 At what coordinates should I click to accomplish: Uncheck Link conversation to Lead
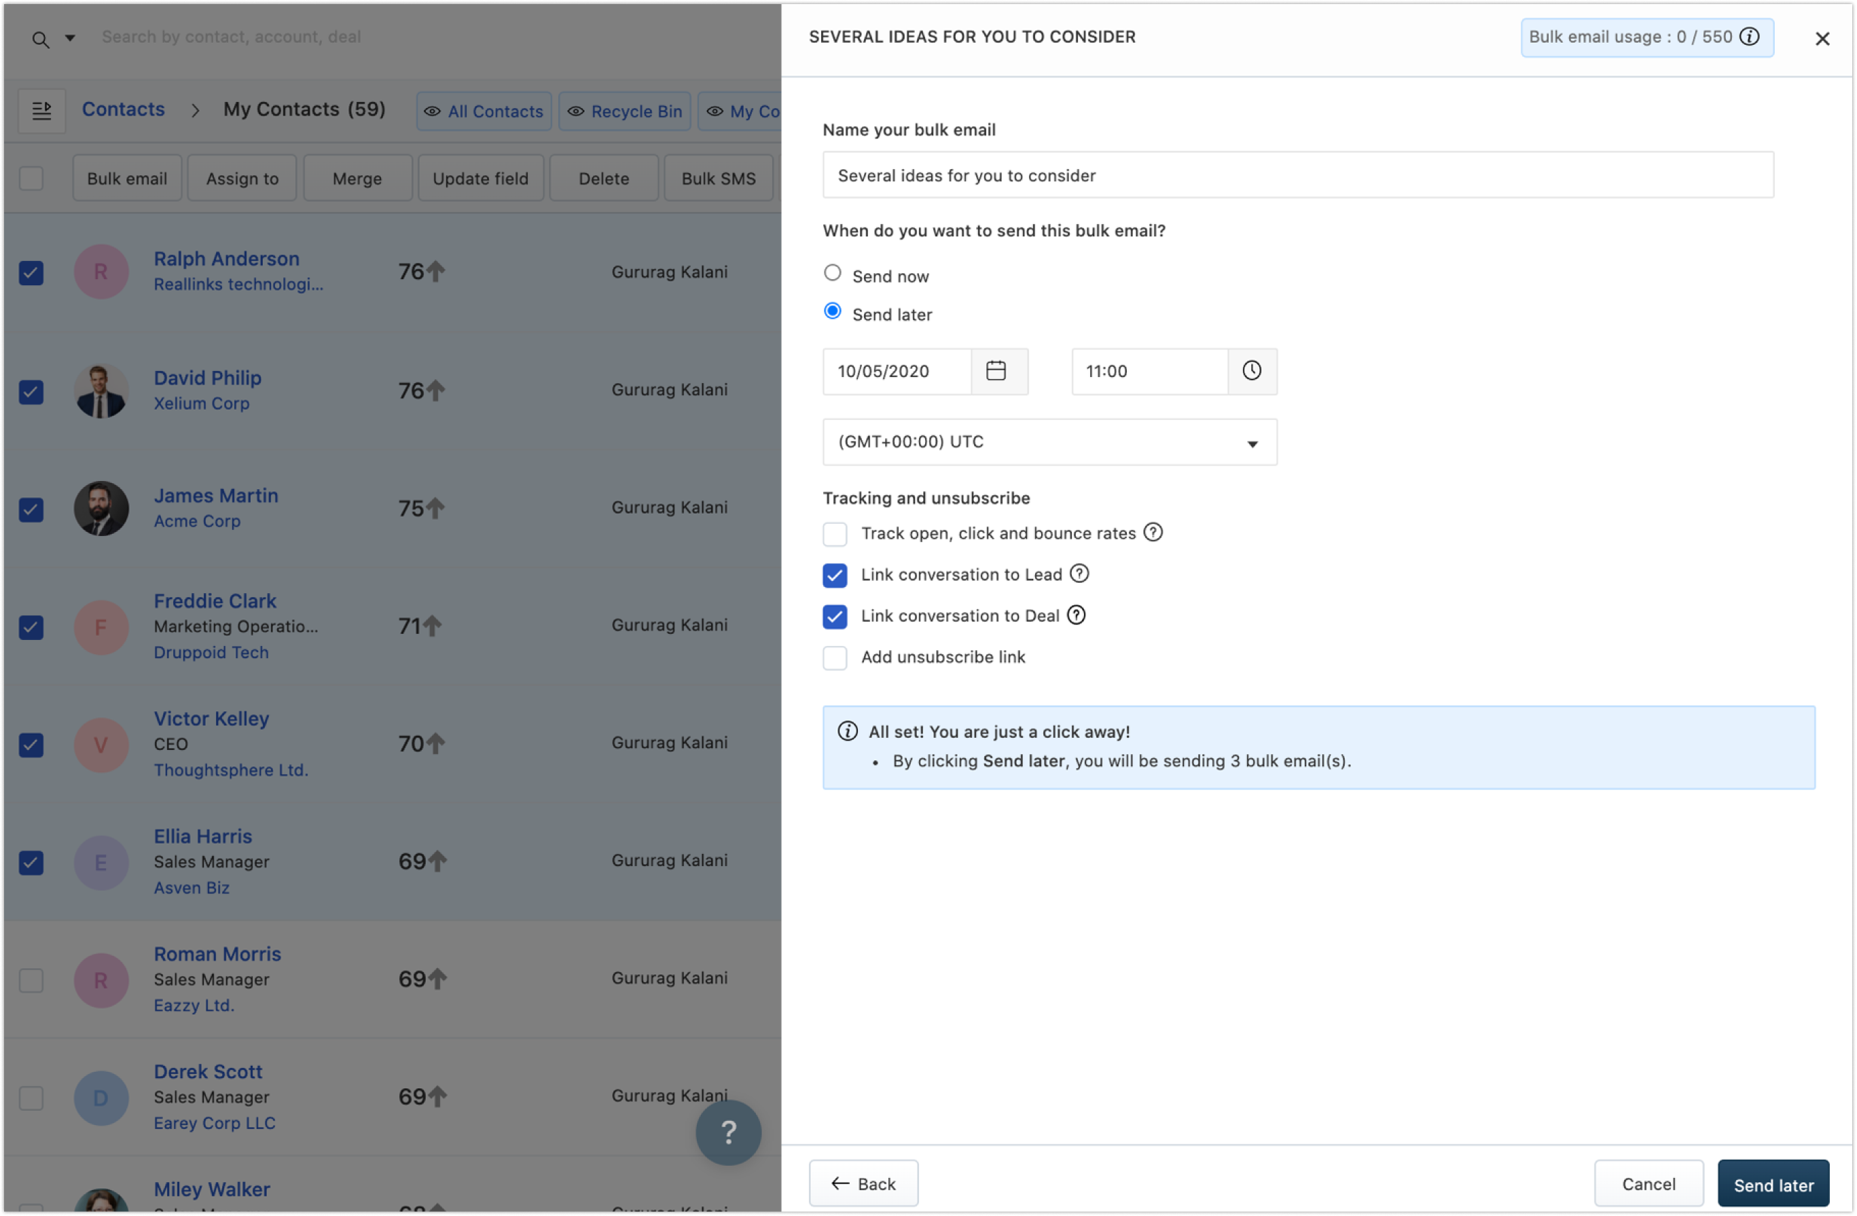click(x=834, y=575)
